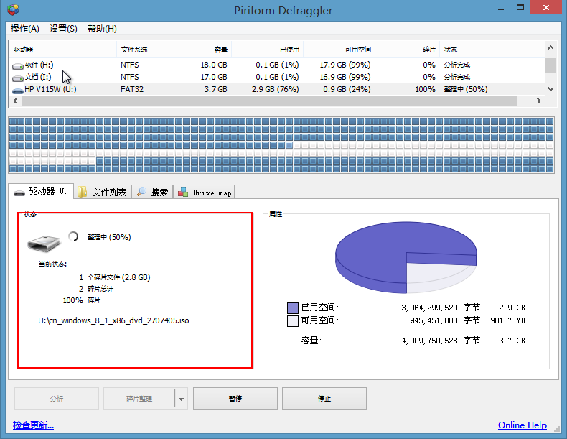This screenshot has height=439, width=567.
Task: Click the drive block map
Action: click(x=281, y=144)
